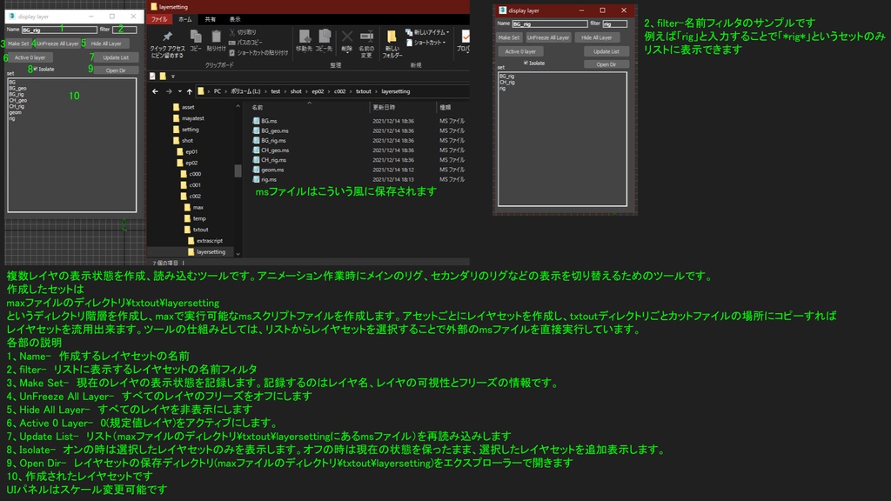Click the Cut (切り取り) icon
The image size is (891, 501).
click(233, 32)
